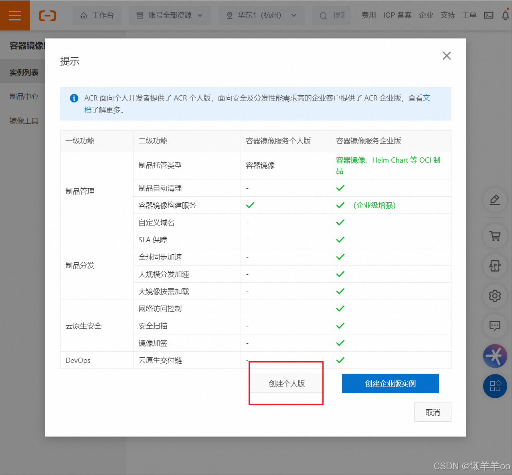Expand the 账号全部资源 dropdown
The height and width of the screenshot is (475, 512).
(x=170, y=15)
